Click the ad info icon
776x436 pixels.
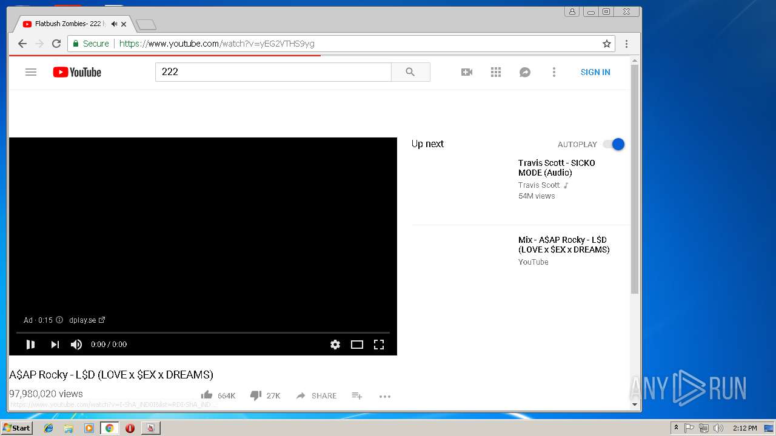(59, 320)
